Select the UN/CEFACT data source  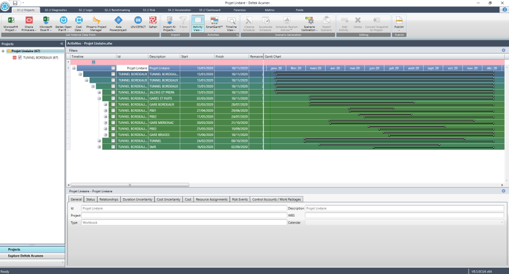click(138, 22)
